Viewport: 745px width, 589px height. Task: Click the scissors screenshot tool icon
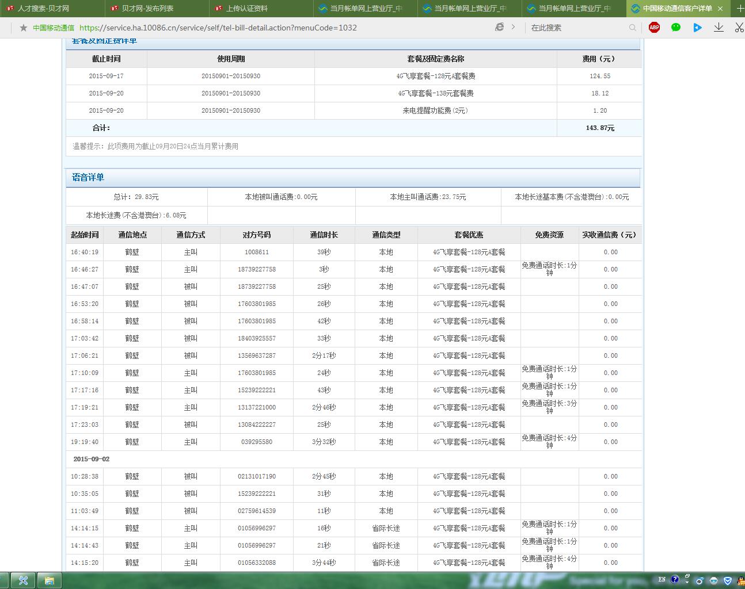[x=739, y=28]
